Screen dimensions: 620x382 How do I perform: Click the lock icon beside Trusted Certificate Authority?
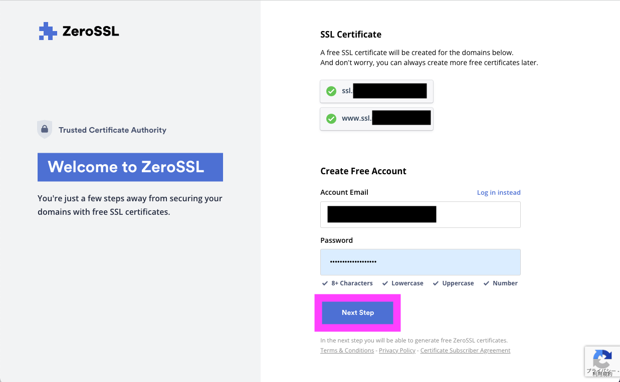45,129
